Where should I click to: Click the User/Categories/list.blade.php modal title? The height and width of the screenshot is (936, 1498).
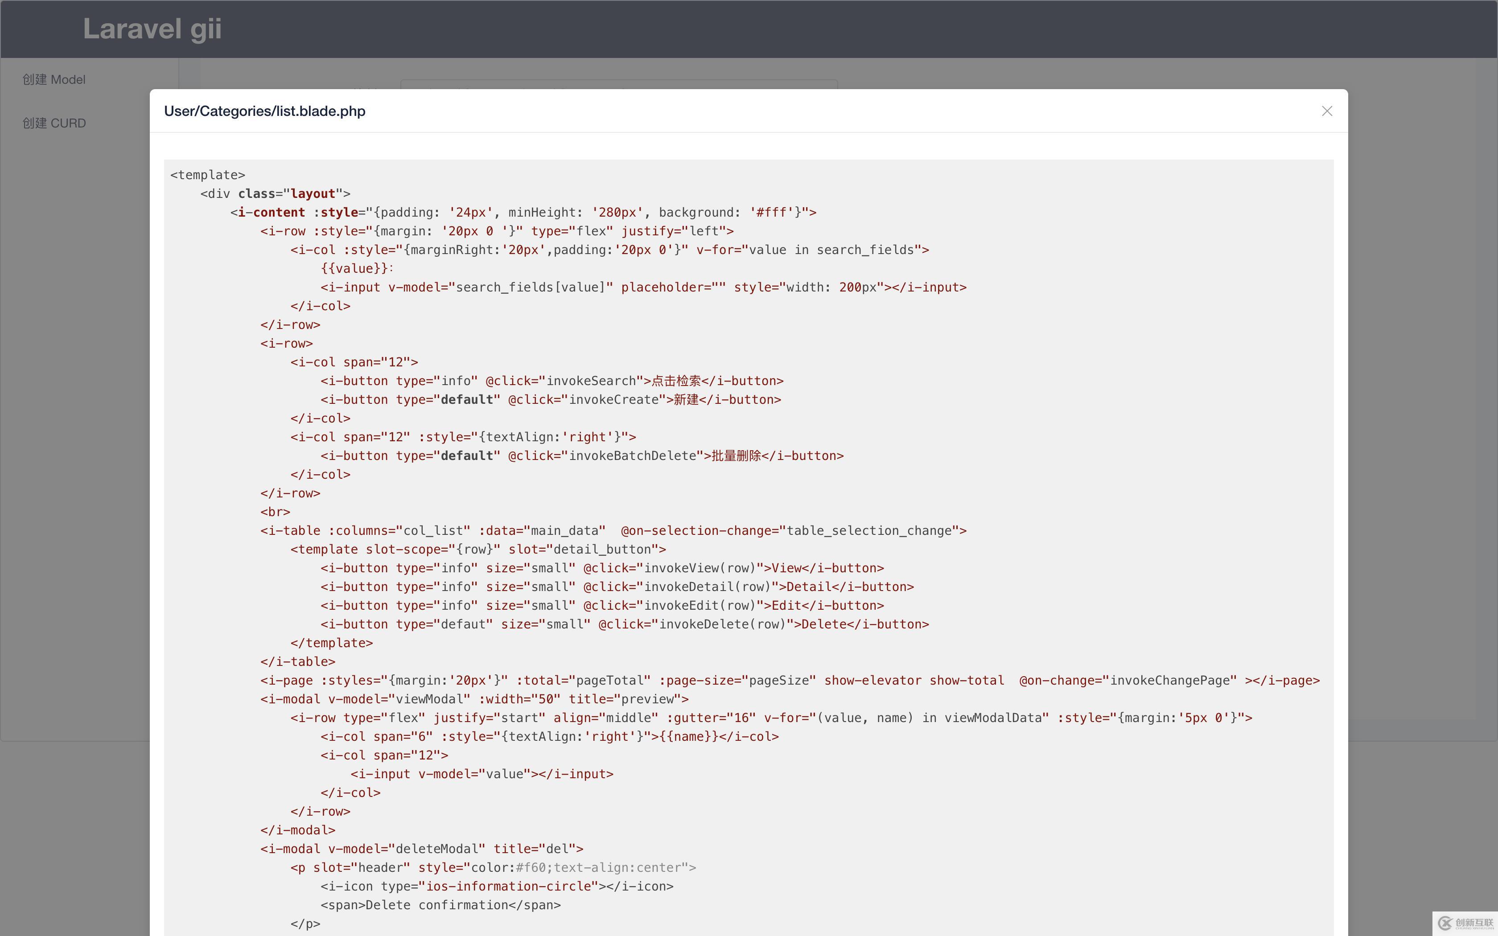[x=264, y=111]
